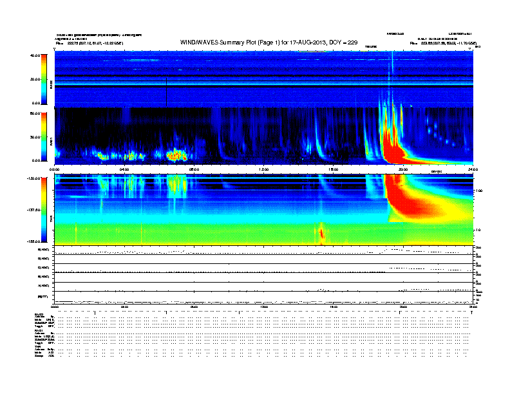Click the RAD1 intensity color bar
Screen dimensions: 510x394
[x=44, y=137]
